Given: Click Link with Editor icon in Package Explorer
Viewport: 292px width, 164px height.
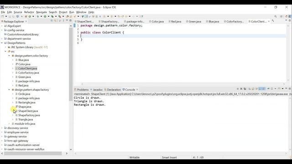Looking at the screenshot, I should [56, 20].
